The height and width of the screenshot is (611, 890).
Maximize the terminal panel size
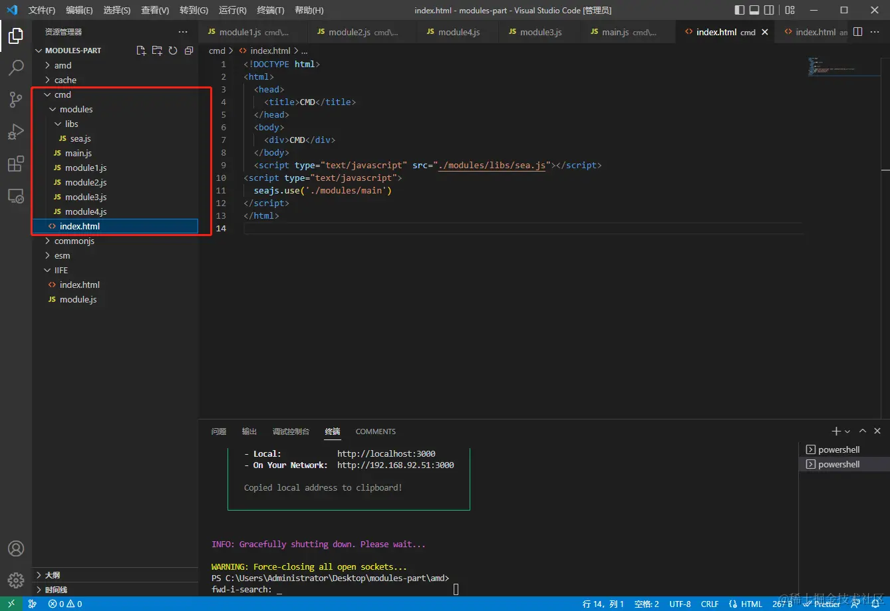863,431
